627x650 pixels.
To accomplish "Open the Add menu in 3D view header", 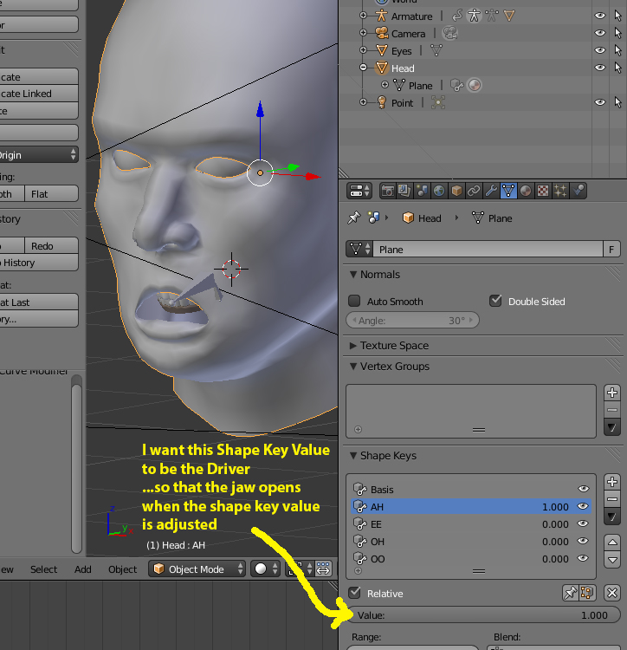I will [83, 569].
